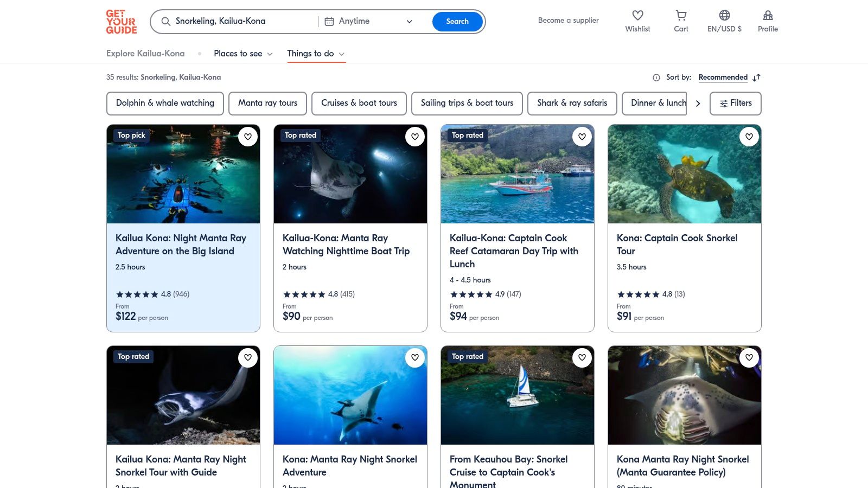Viewport: 868px width, 488px height.
Task: Select the Shark & ray safaris filter
Action: (572, 104)
